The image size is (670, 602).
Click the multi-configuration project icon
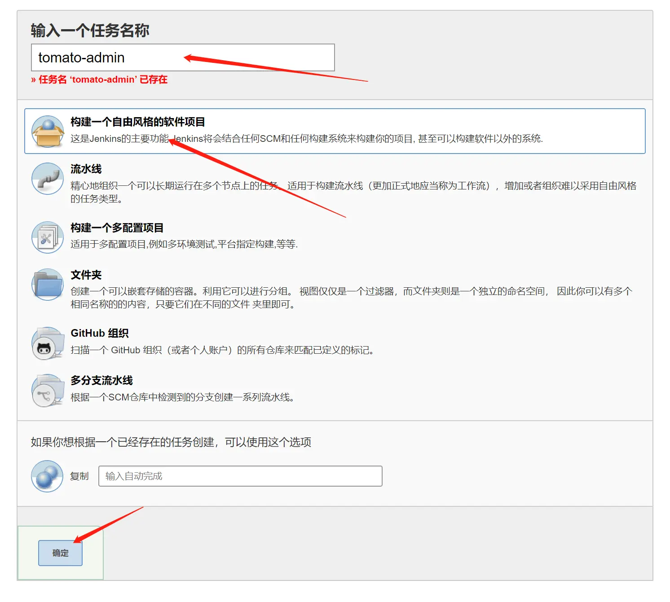pos(48,237)
